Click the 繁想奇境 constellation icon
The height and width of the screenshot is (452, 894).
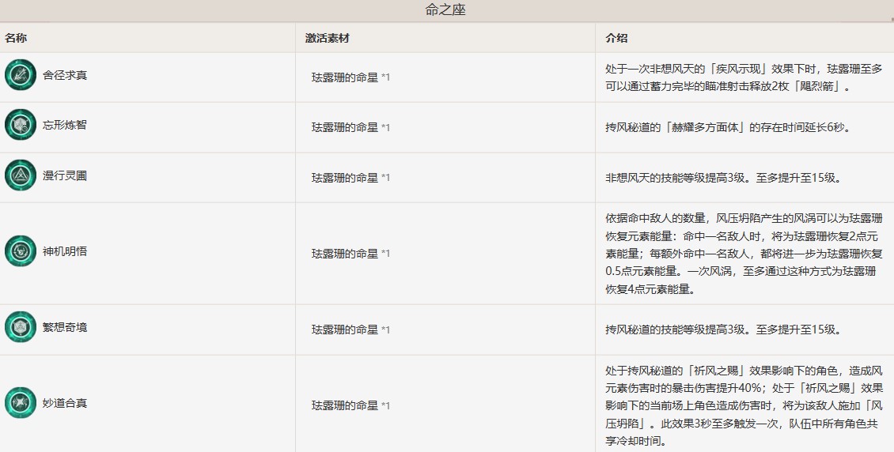tap(21, 327)
